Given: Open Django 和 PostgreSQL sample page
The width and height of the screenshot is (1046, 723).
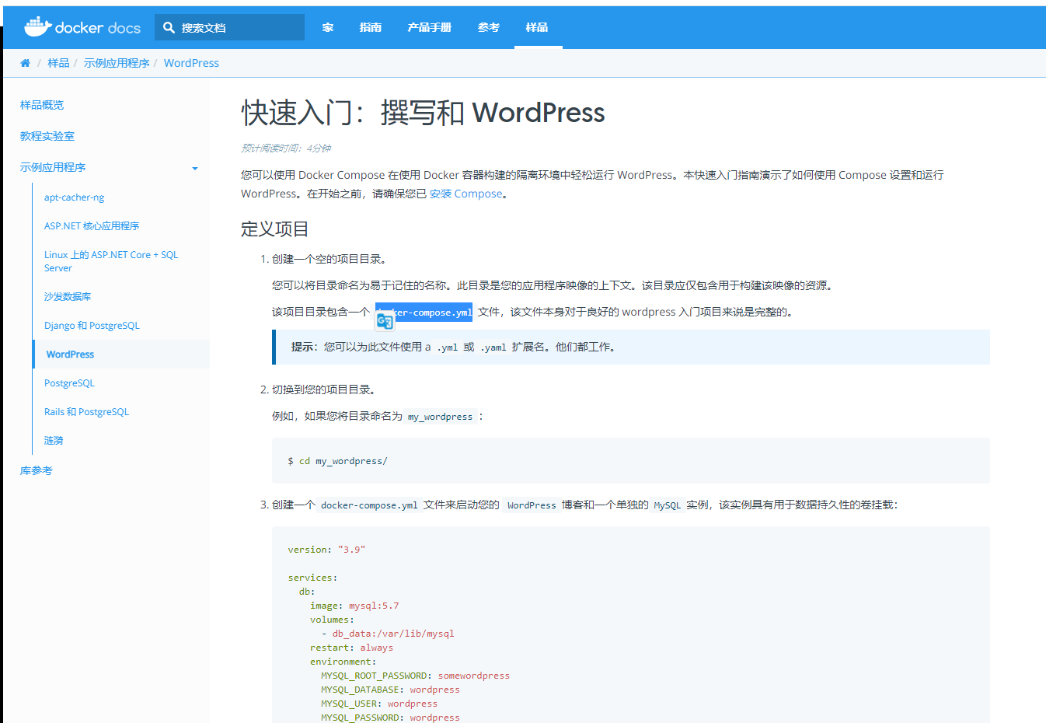Looking at the screenshot, I should [x=92, y=326].
